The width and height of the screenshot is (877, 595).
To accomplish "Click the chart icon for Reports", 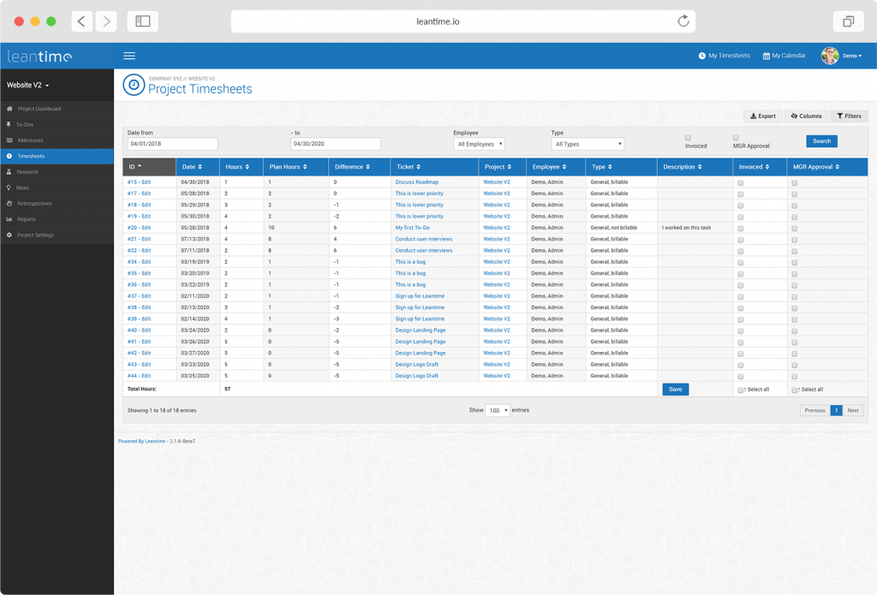I will click(x=9, y=219).
